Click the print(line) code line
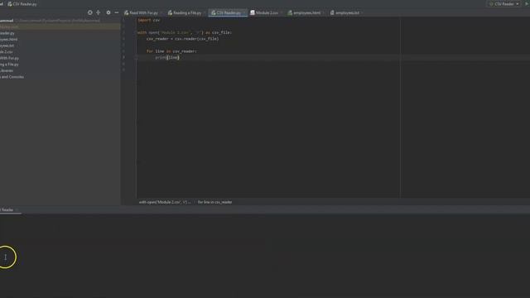 pyautogui.click(x=167, y=57)
